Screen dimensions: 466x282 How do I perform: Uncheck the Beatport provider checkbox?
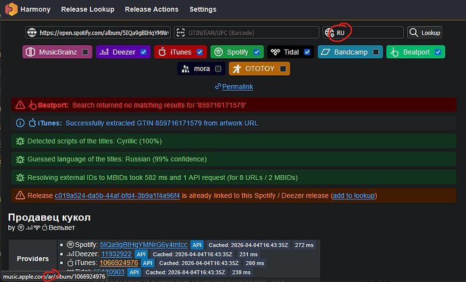coord(438,52)
